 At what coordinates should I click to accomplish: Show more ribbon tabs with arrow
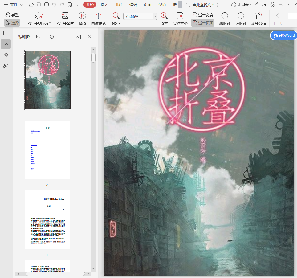tap(180, 5)
